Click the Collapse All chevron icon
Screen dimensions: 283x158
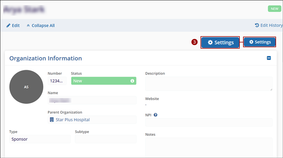28,25
